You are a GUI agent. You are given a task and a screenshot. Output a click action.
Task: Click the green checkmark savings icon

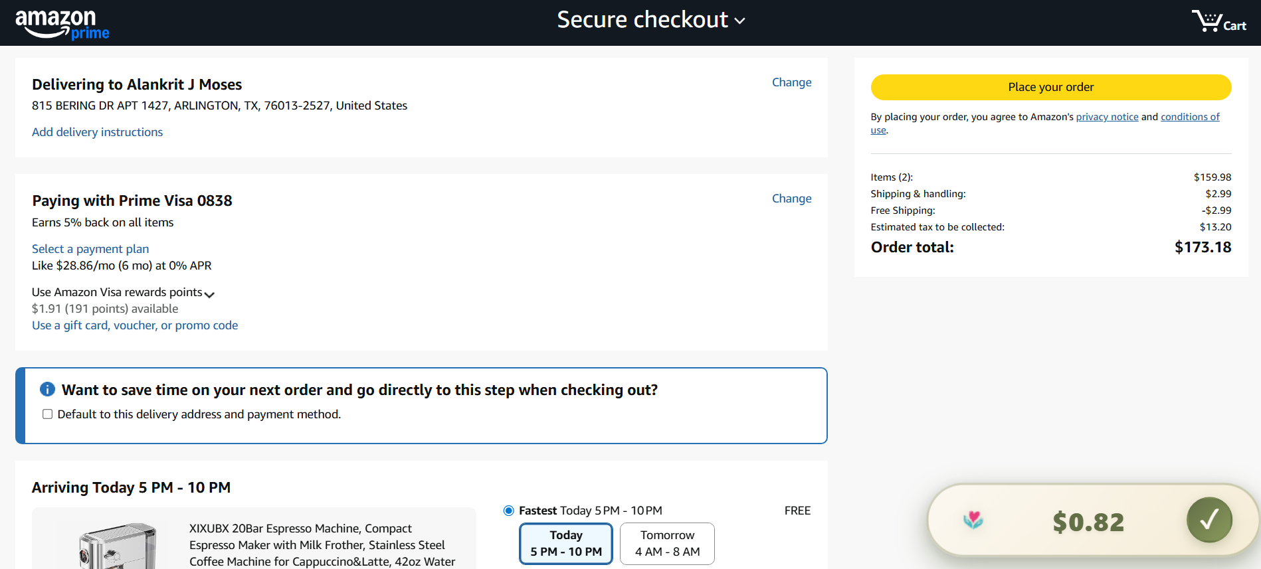[1209, 520]
